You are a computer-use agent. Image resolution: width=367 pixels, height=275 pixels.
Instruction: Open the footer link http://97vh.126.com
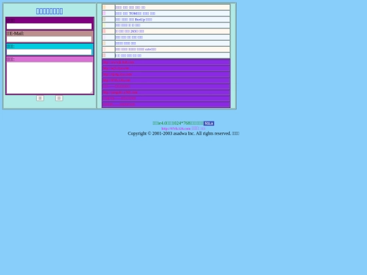coord(176,128)
